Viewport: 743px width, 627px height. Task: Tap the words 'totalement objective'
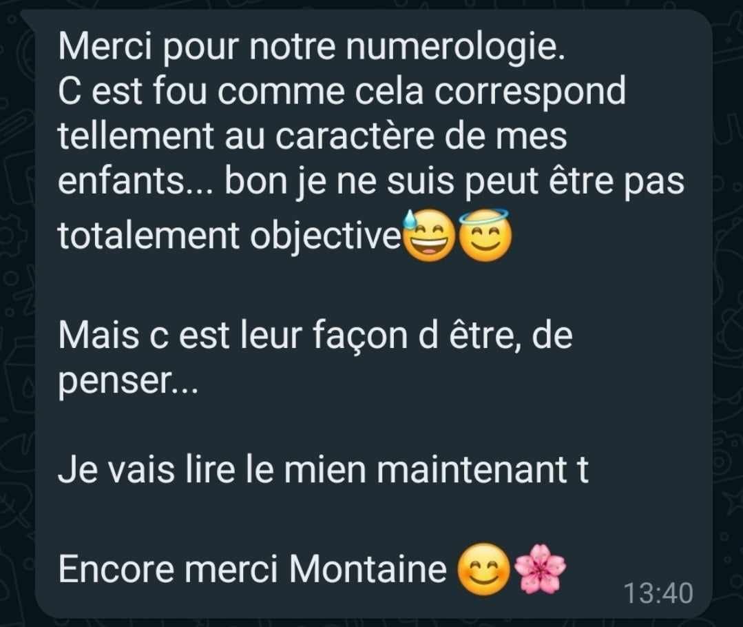point(229,235)
